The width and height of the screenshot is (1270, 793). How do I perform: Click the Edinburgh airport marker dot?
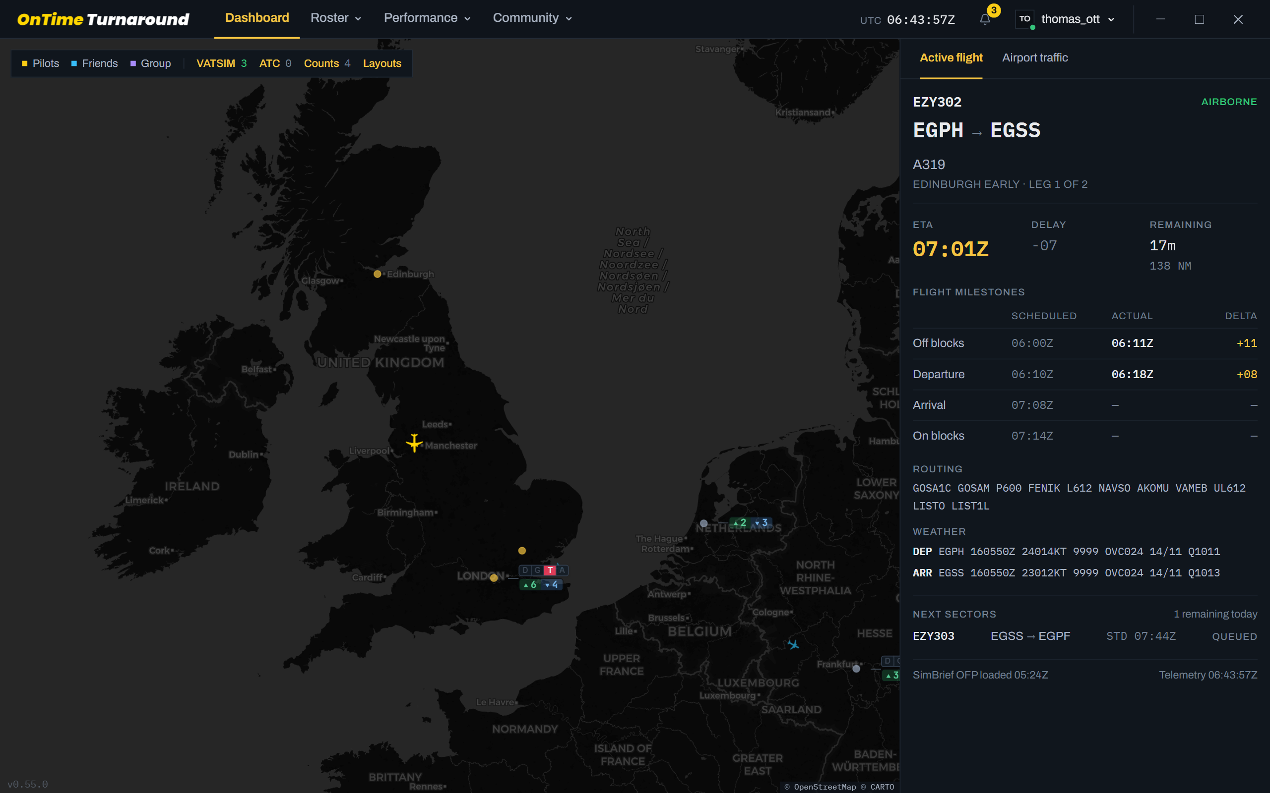[x=378, y=274]
